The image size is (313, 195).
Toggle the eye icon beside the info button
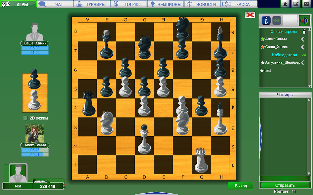tap(277, 20)
